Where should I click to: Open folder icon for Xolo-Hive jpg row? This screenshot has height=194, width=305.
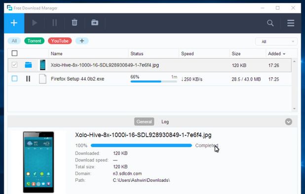coord(28,65)
